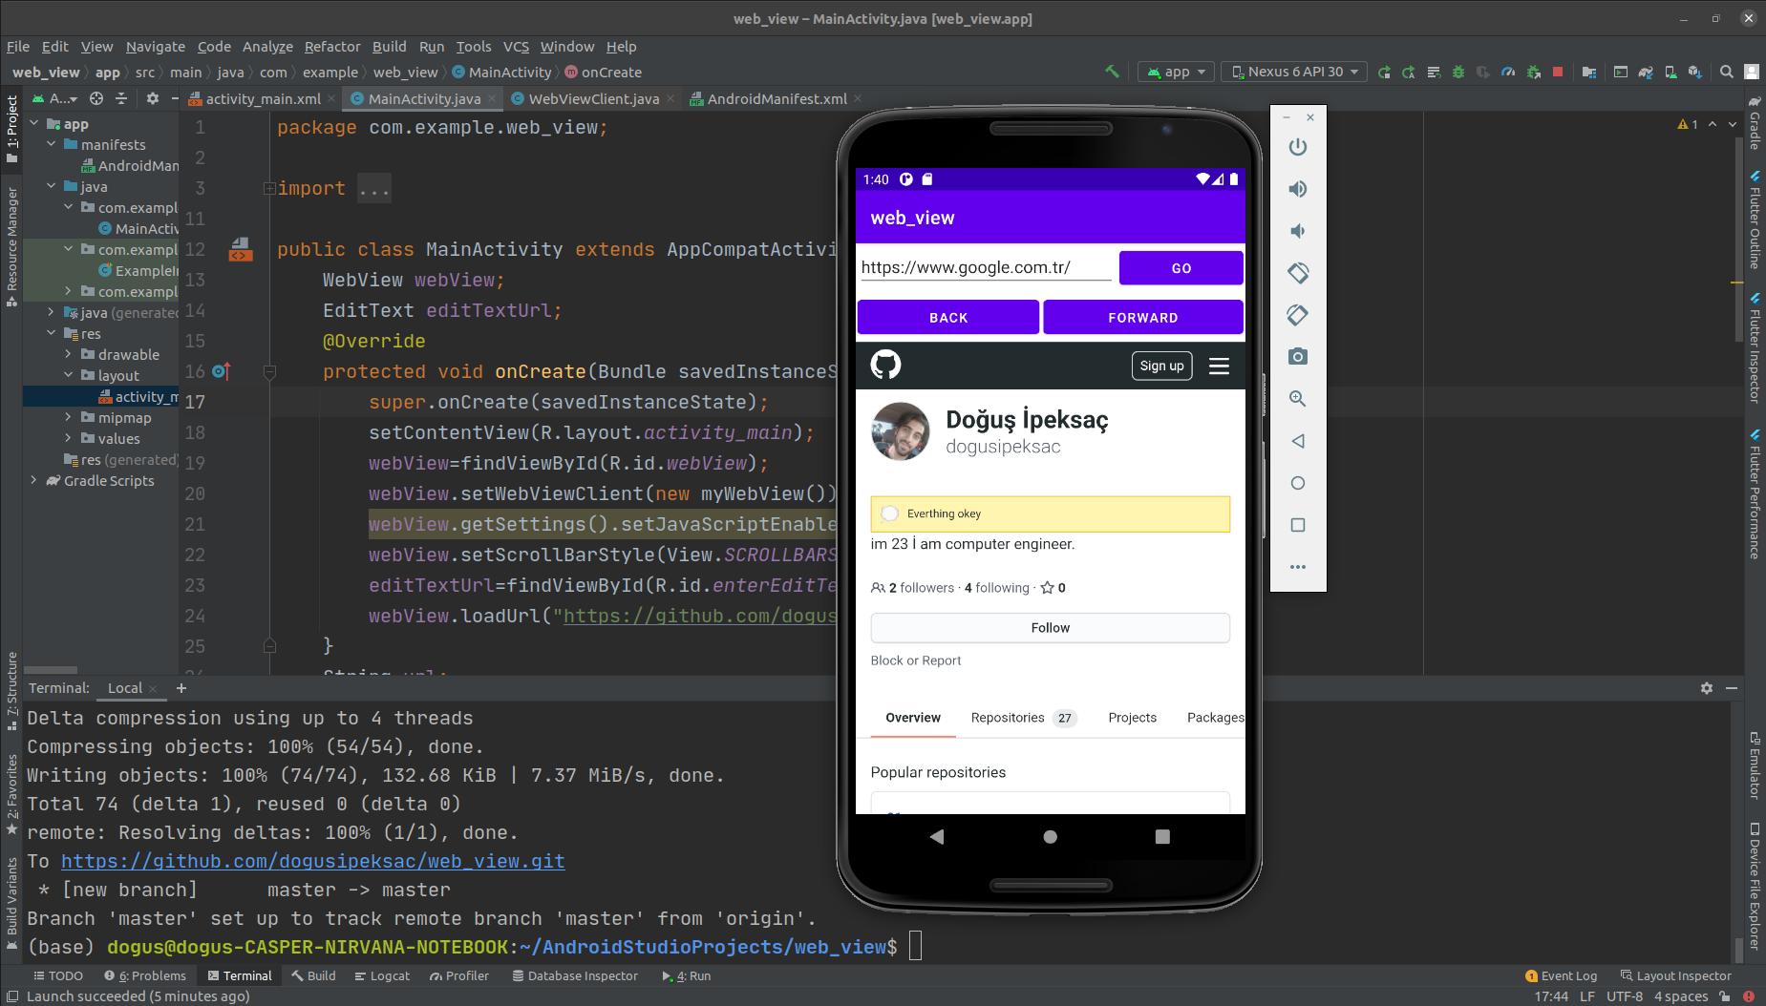
Task: Take emulator screenshot camera icon
Action: (1298, 357)
